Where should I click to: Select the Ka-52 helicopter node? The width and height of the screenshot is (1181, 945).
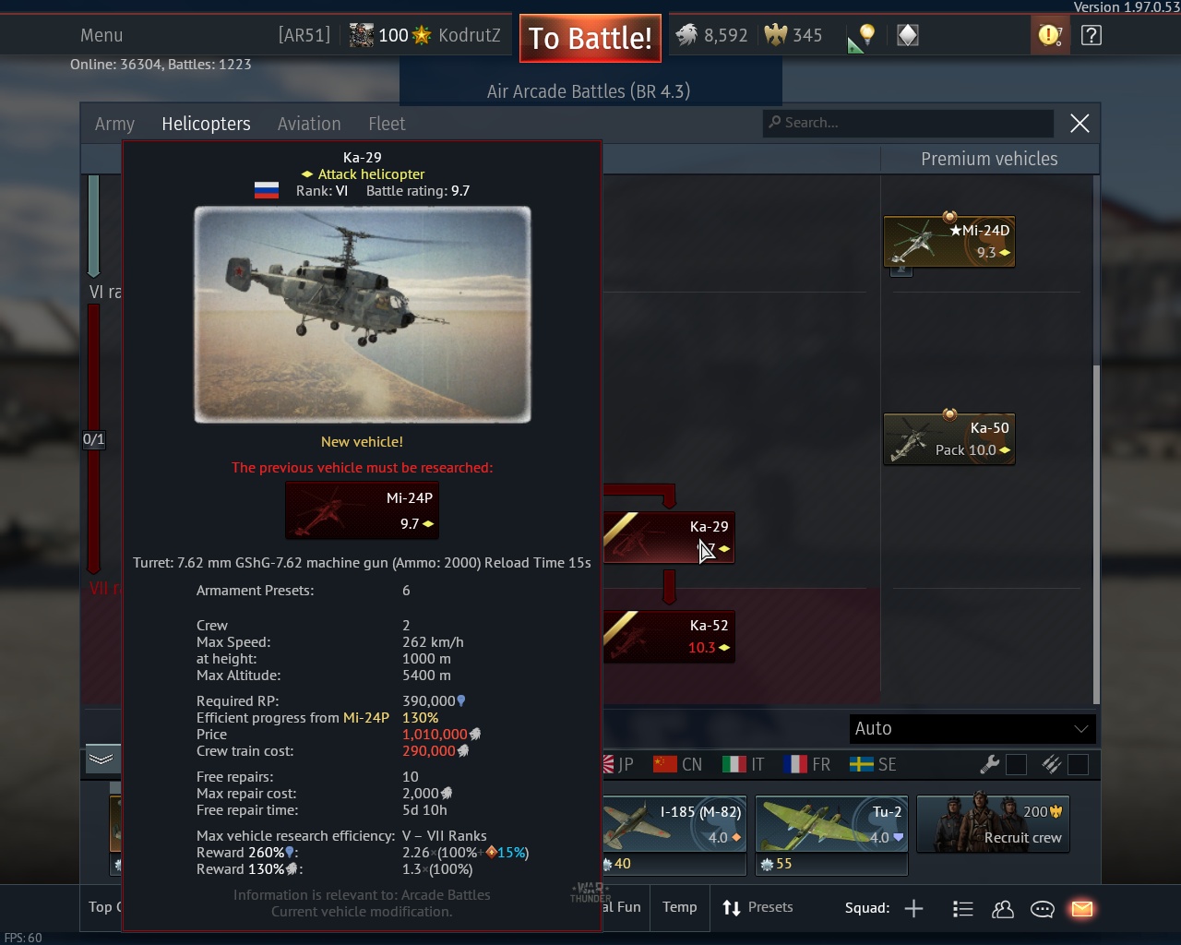click(669, 636)
